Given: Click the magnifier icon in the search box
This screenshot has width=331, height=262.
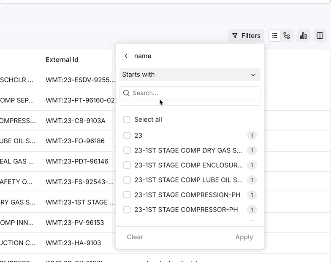Looking at the screenshot, I should (126, 93).
